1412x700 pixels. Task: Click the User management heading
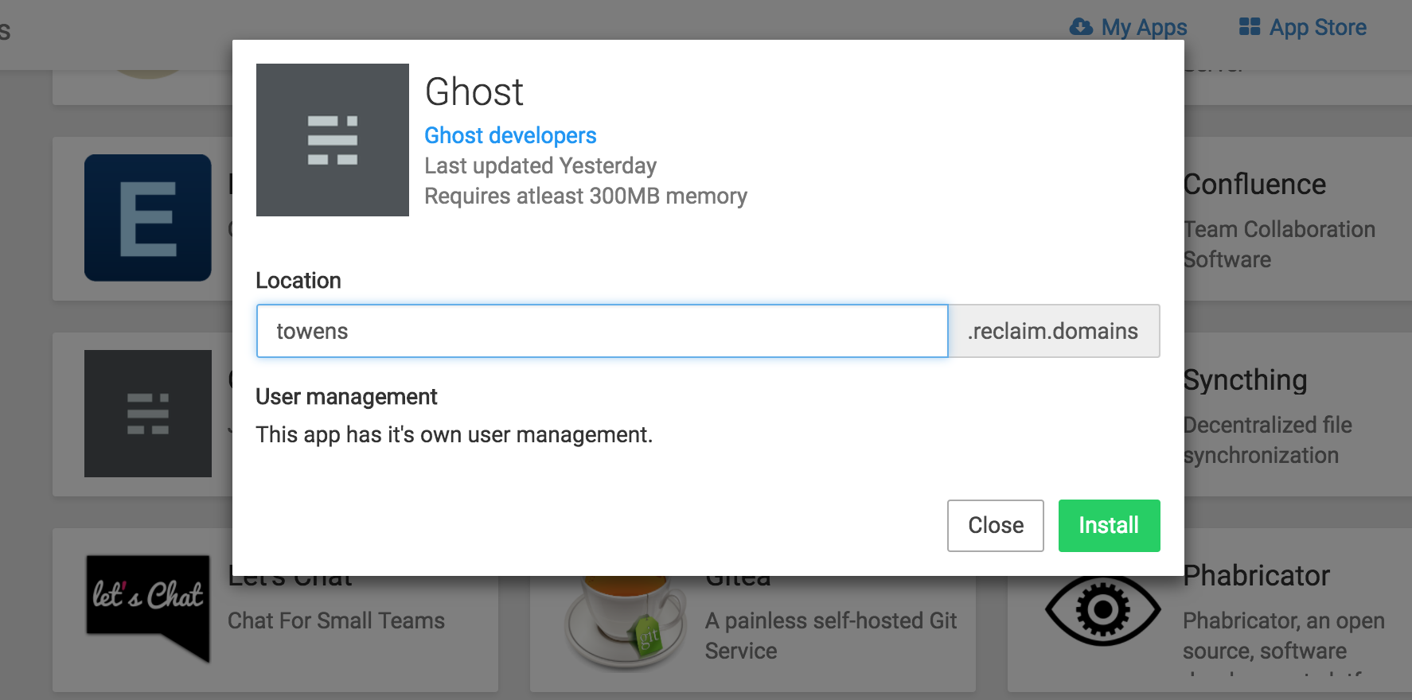point(346,397)
